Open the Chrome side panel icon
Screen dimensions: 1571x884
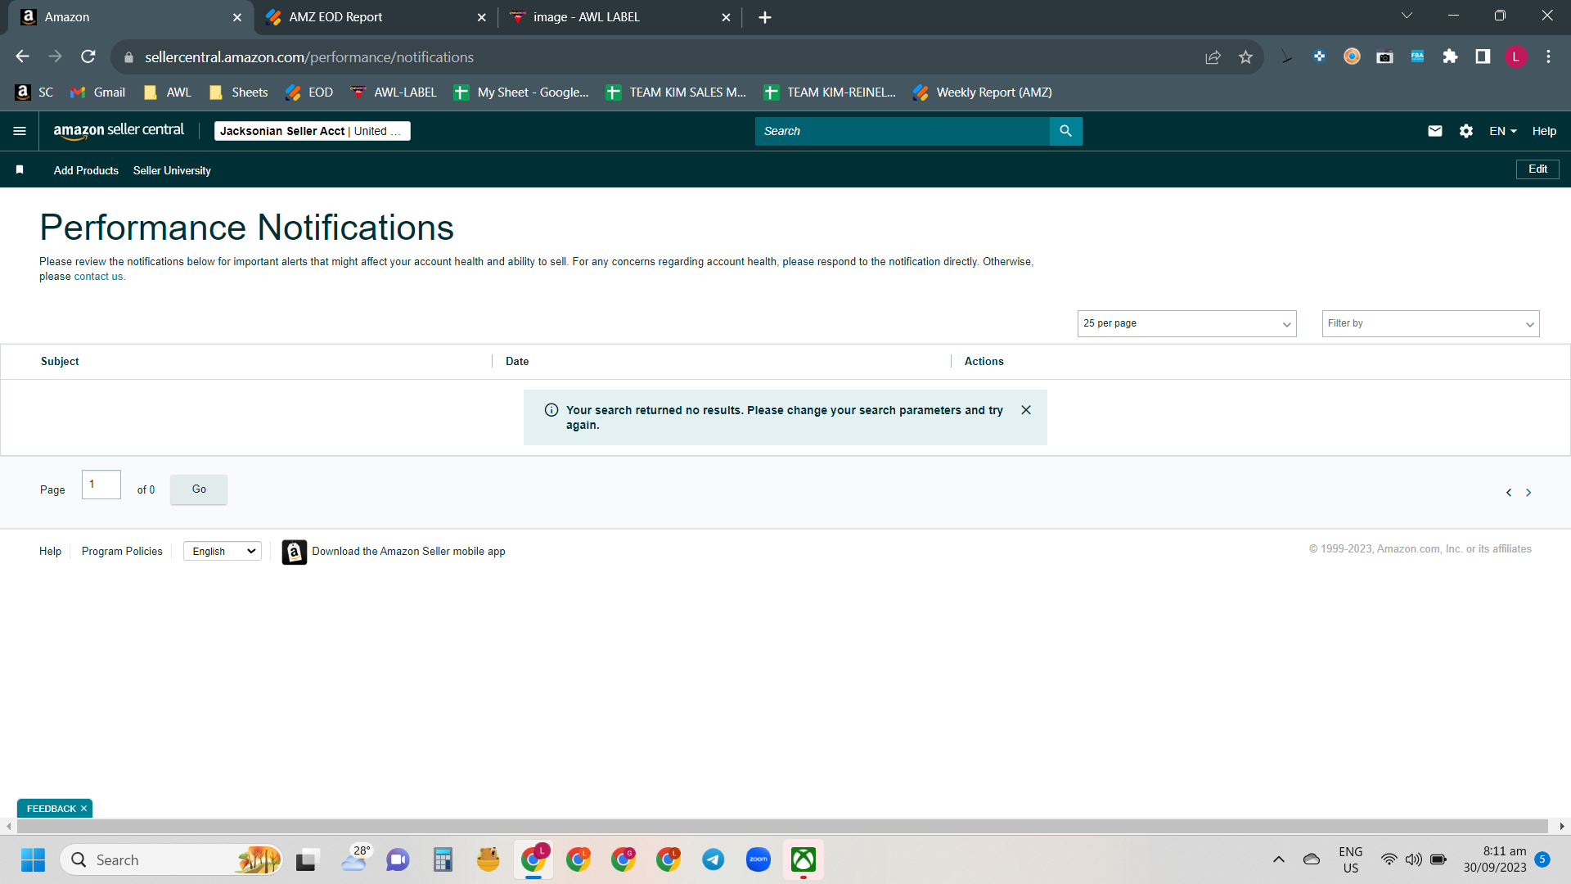pos(1483,56)
